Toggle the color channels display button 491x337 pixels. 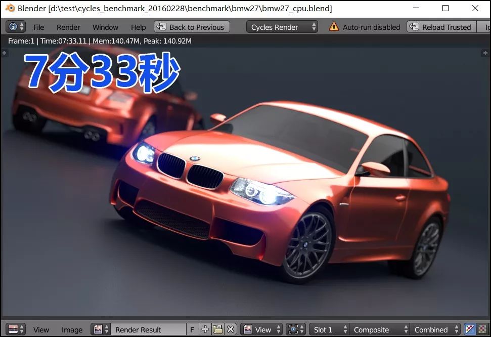(x=469, y=329)
